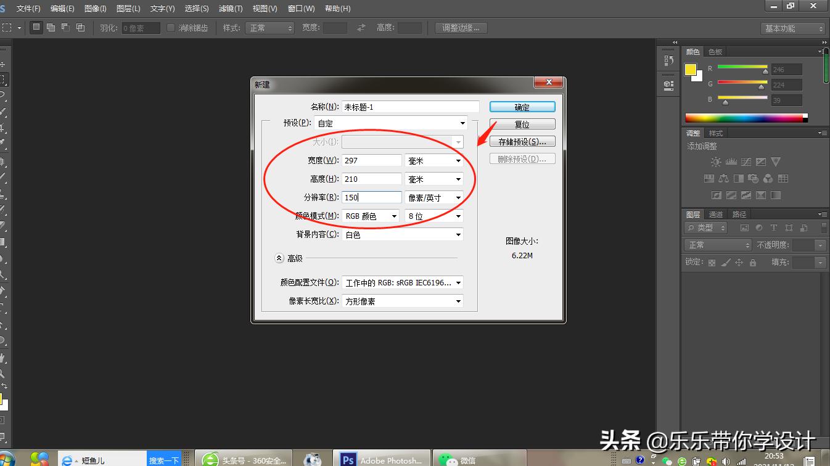This screenshot has width=830, height=466.
Task: Open the 预设 preset dropdown
Action: coord(390,123)
